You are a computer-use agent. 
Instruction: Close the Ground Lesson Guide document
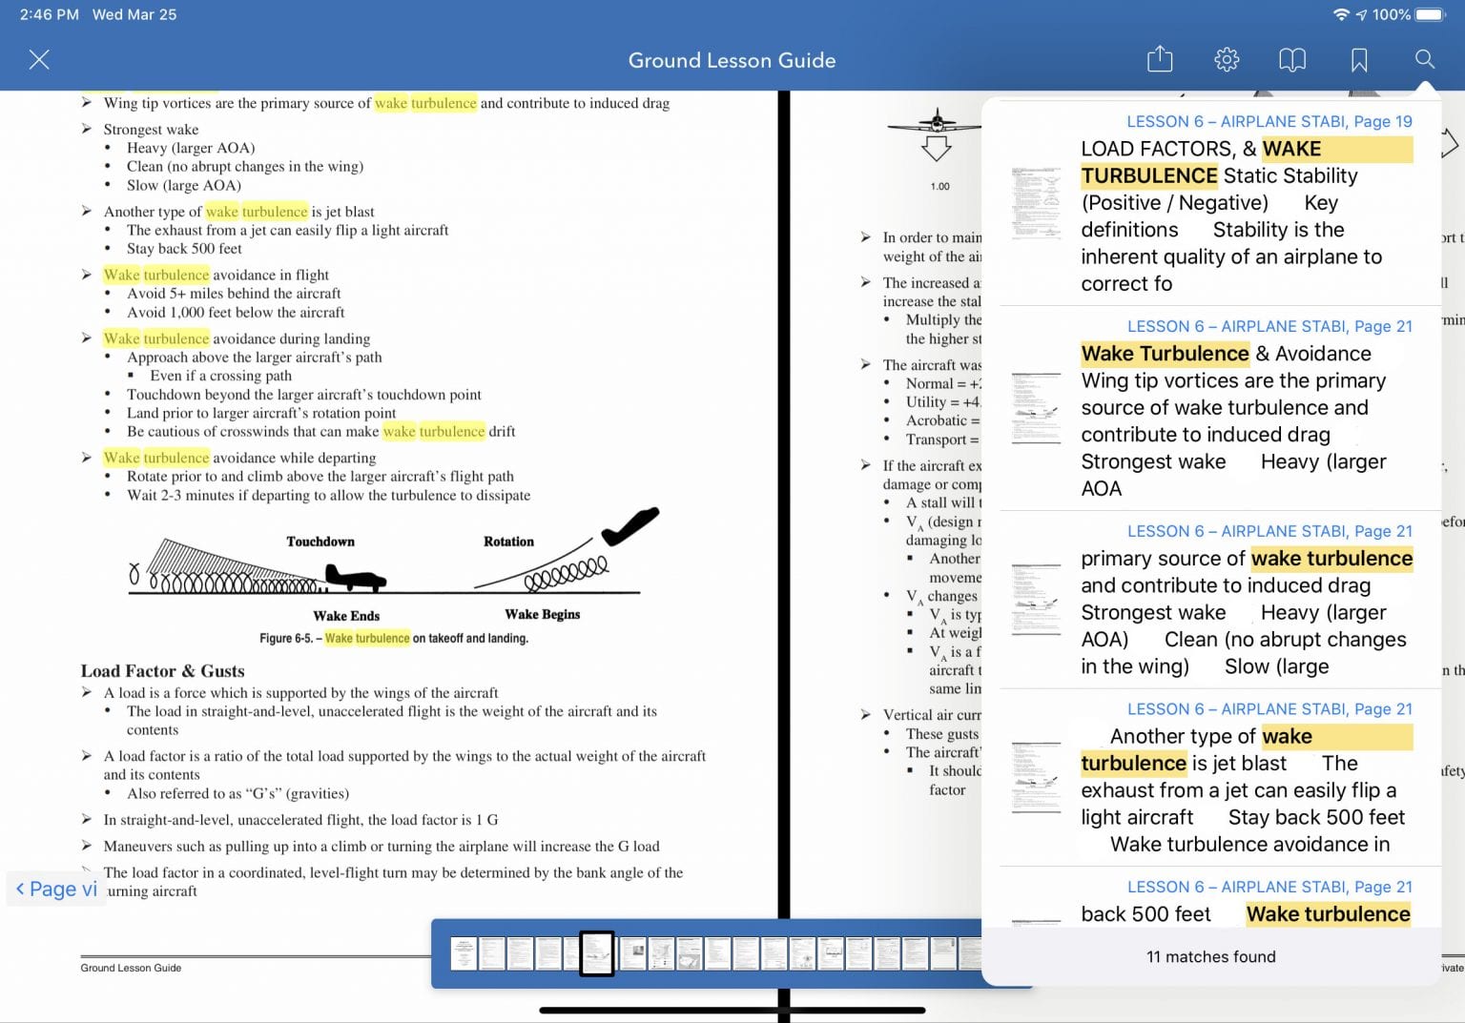click(39, 59)
